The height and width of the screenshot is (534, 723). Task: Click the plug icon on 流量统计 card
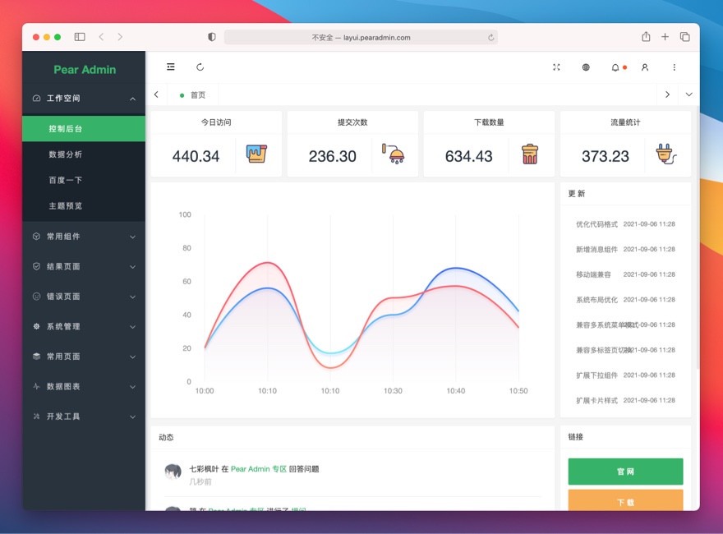tap(665, 154)
